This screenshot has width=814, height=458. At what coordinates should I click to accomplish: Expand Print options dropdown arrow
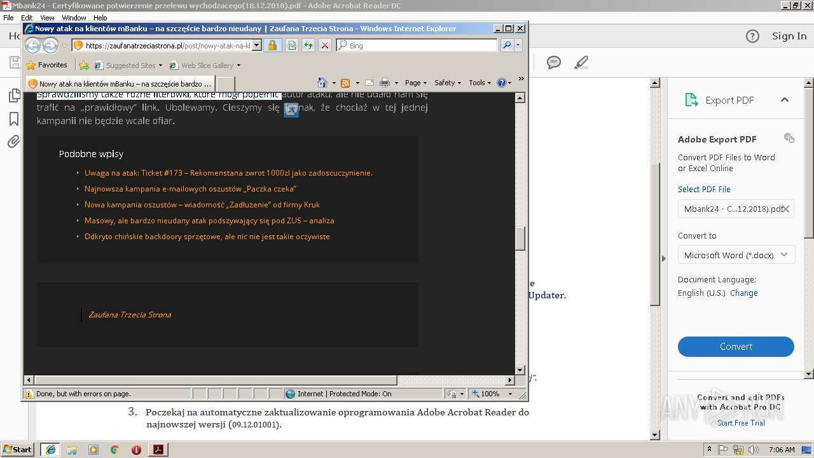coord(396,83)
